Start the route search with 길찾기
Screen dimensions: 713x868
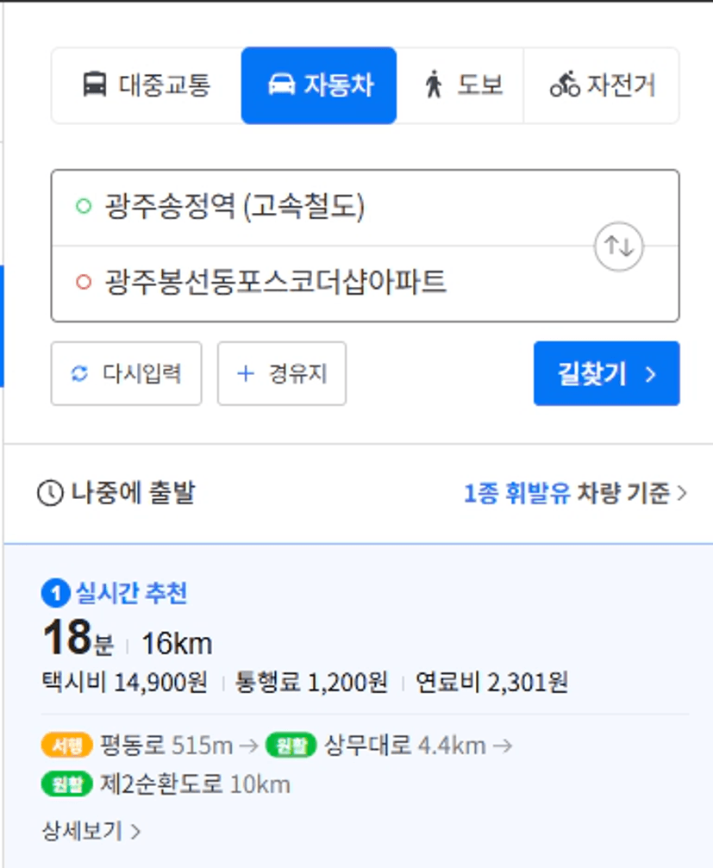point(607,373)
